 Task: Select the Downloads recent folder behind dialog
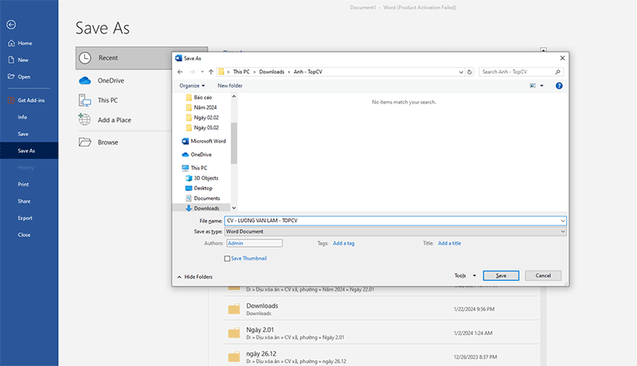coord(381,310)
